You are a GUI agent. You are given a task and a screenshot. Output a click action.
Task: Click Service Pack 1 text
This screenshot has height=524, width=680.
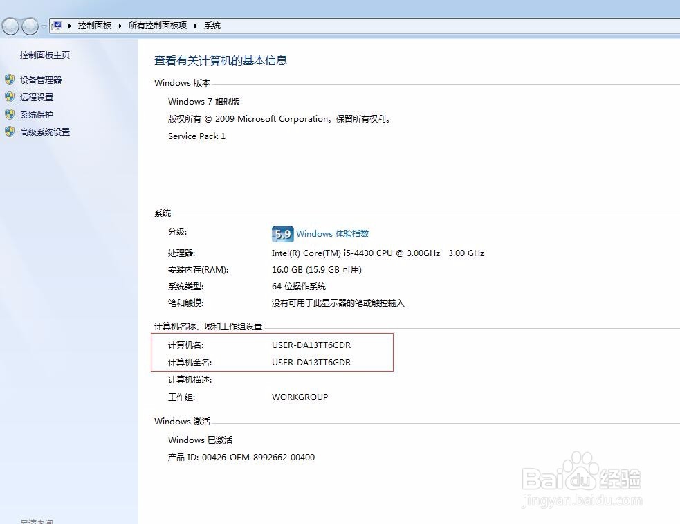pos(196,136)
